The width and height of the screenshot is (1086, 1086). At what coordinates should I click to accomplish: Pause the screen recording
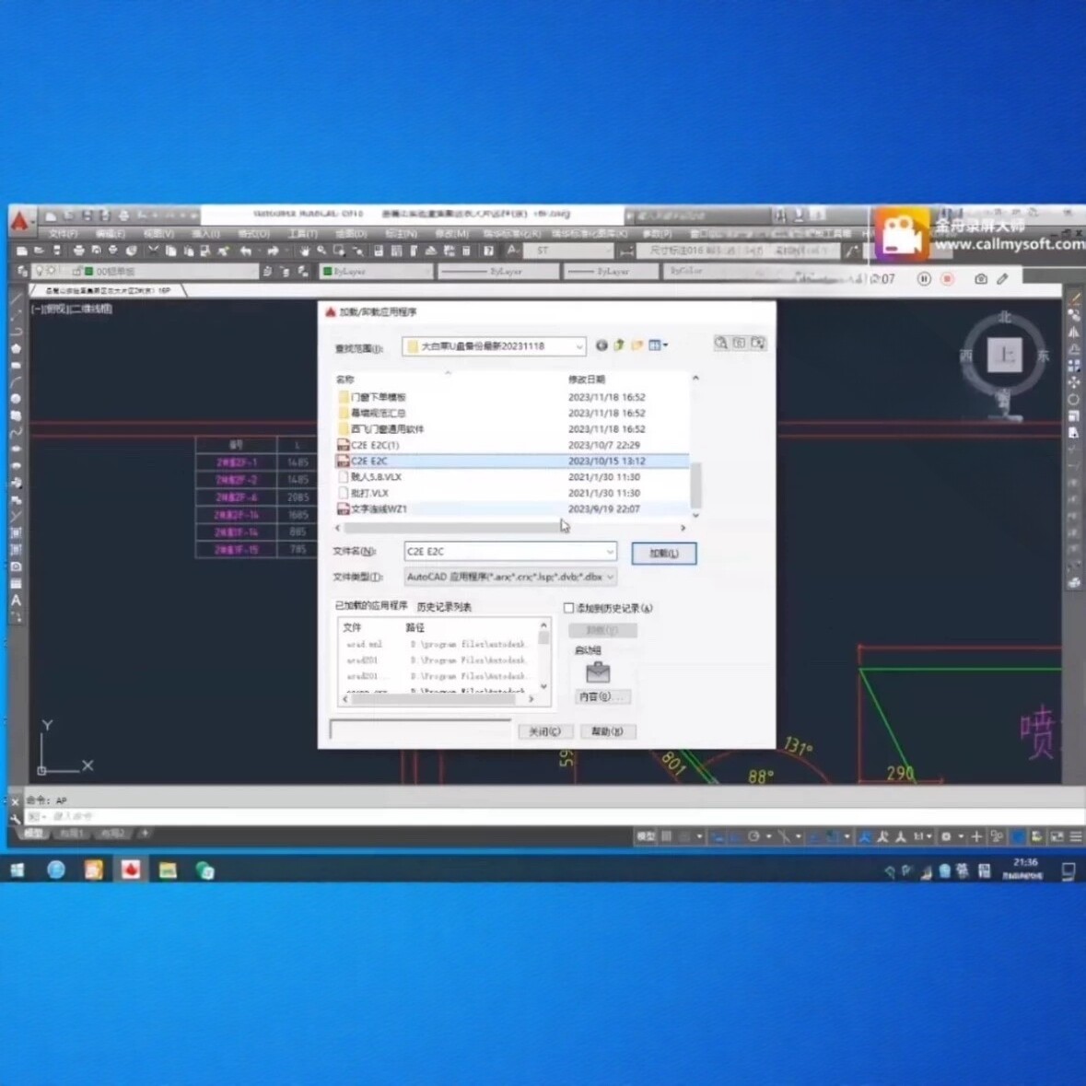(924, 278)
